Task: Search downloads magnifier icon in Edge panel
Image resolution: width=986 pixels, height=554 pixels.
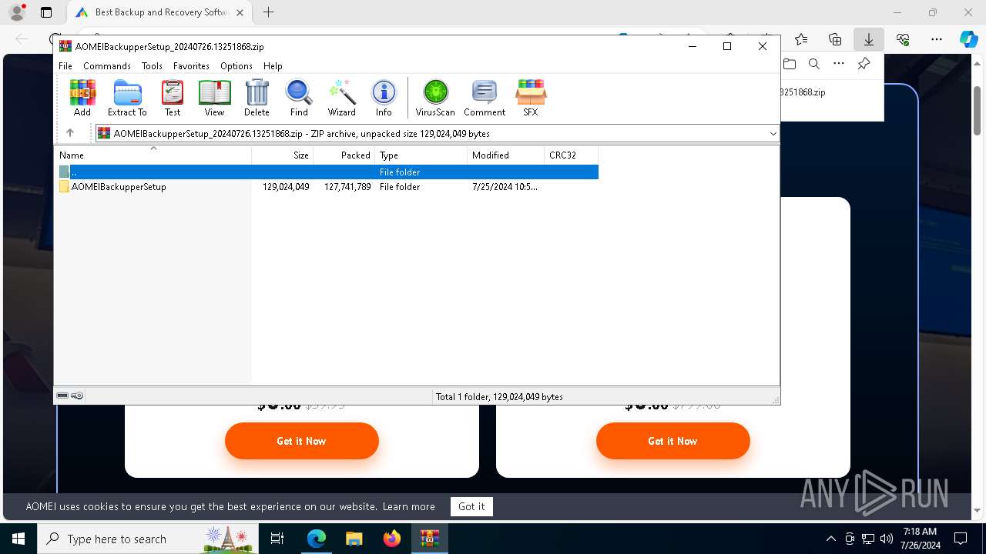Action: click(x=814, y=64)
